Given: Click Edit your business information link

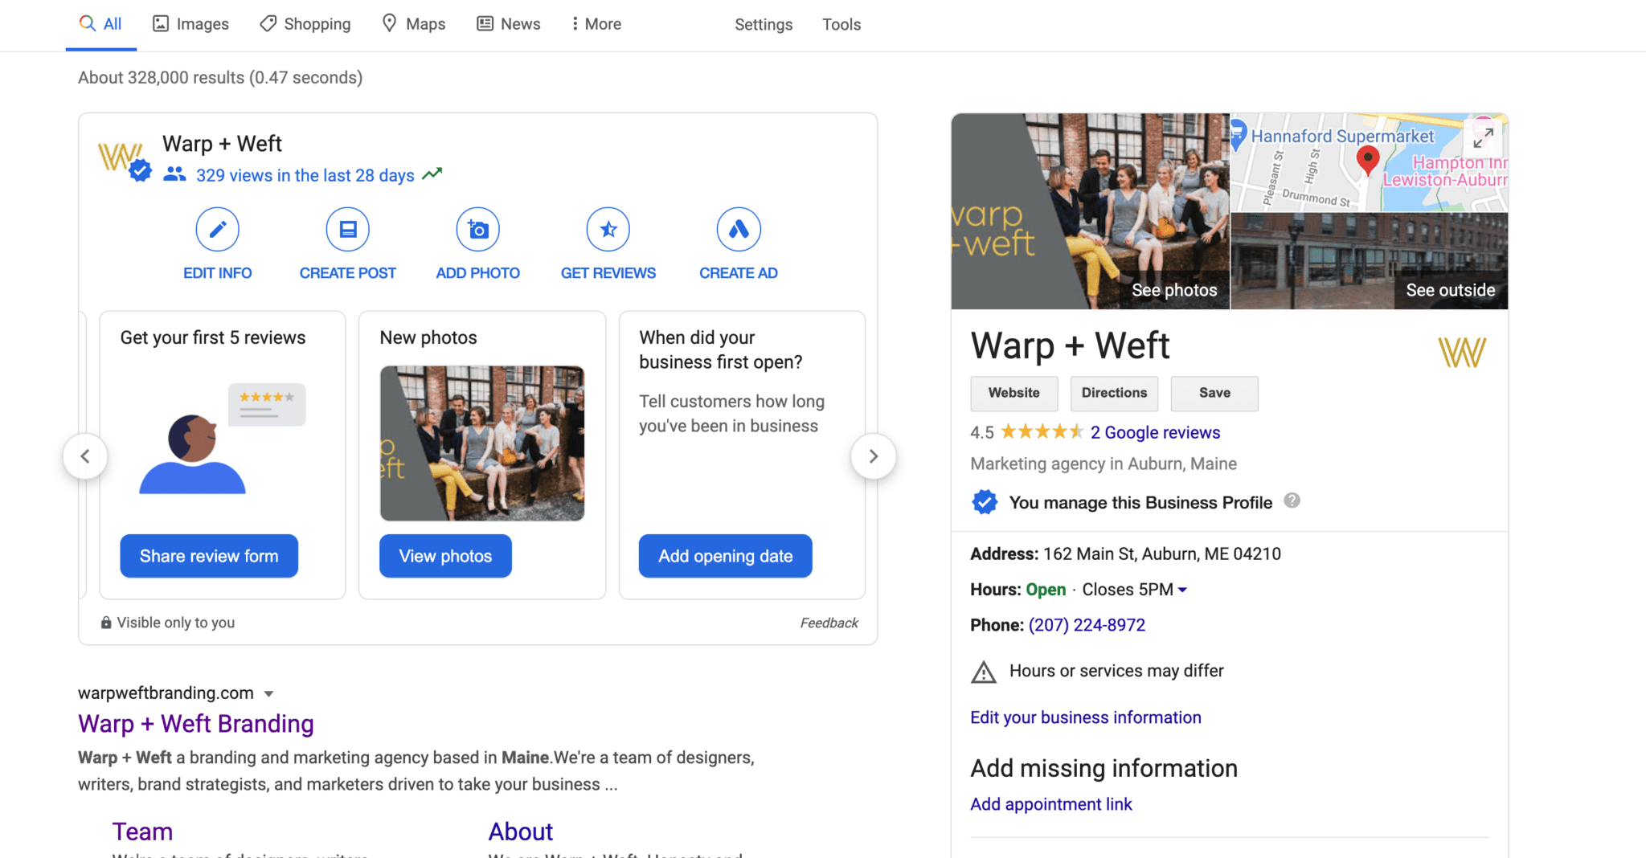Looking at the screenshot, I should point(1086,717).
